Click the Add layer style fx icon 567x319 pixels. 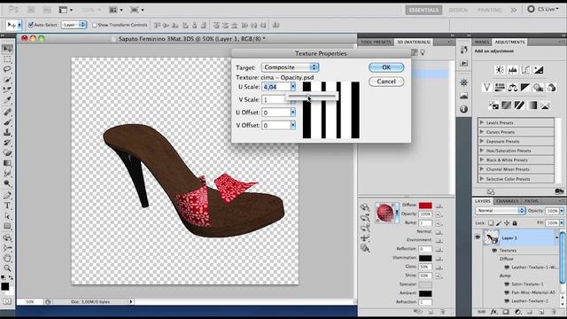[494, 311]
